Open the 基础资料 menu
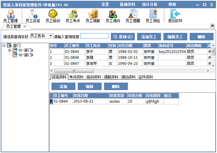 pyautogui.click(x=127, y=4)
